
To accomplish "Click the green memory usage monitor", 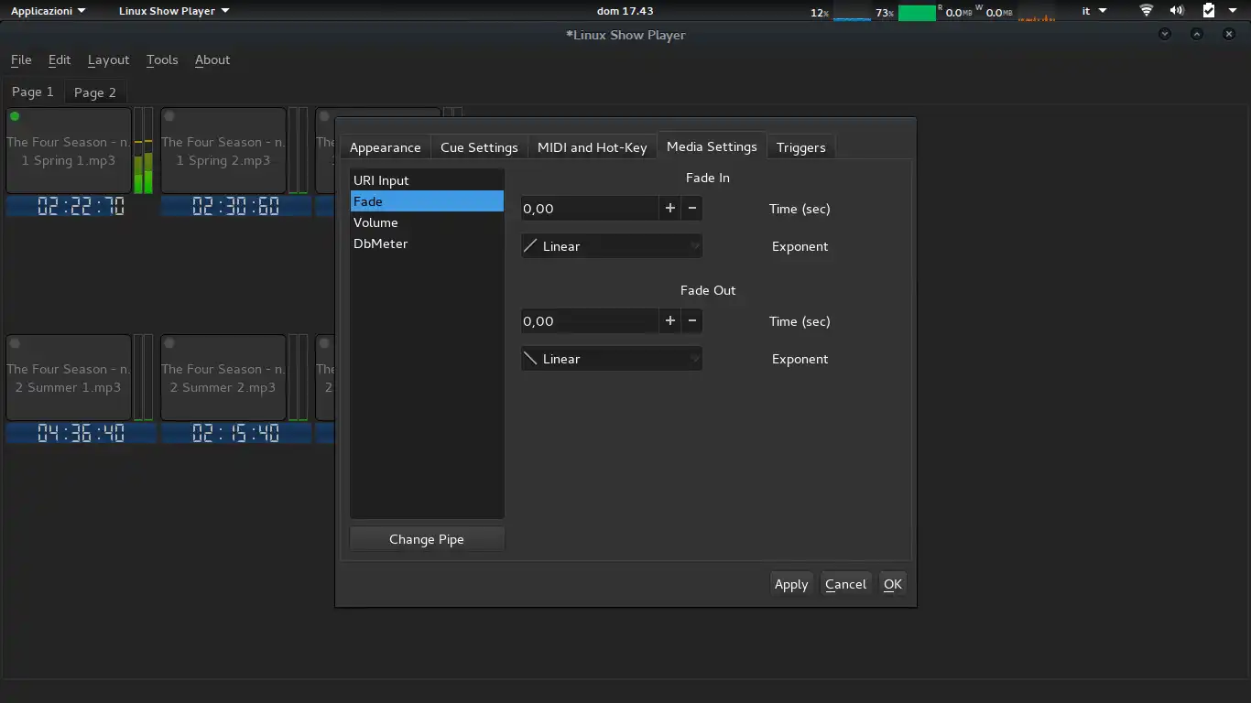I will click(917, 12).
